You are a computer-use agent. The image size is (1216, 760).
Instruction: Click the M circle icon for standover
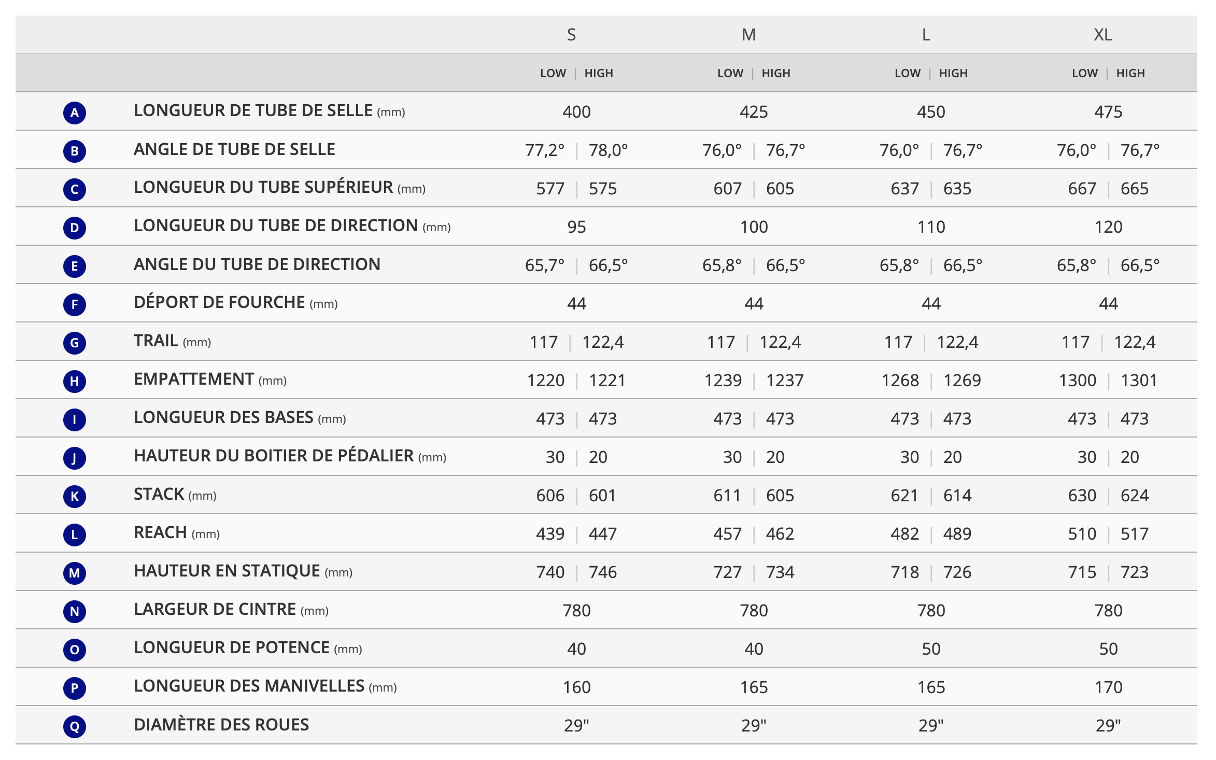pos(75,573)
